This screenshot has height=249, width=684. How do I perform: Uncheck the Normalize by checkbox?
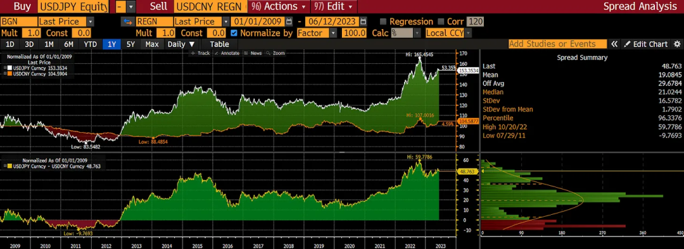click(x=234, y=33)
